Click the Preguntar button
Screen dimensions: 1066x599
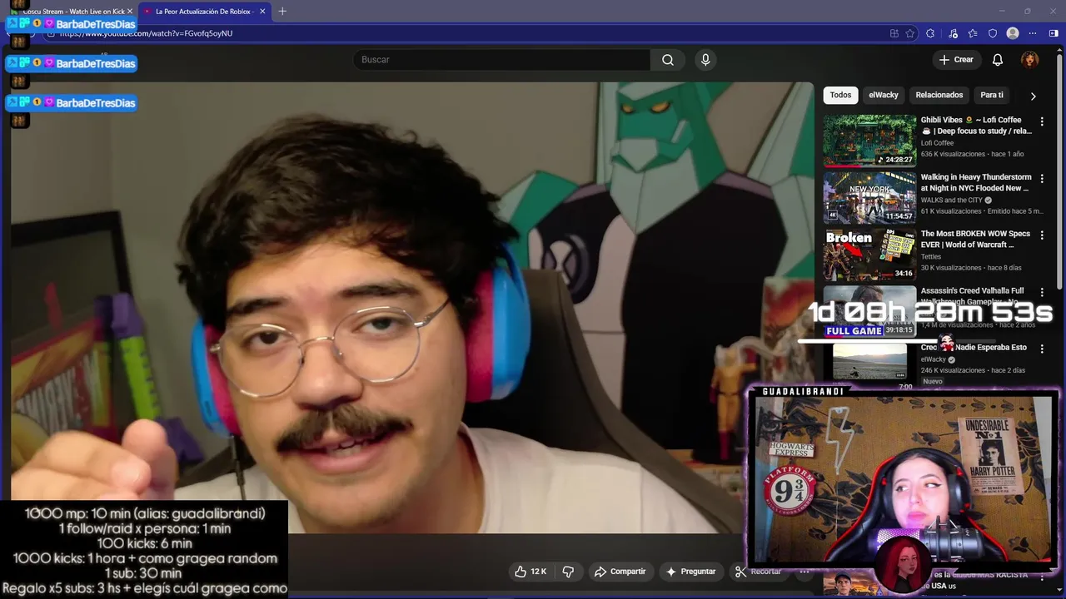pos(690,572)
